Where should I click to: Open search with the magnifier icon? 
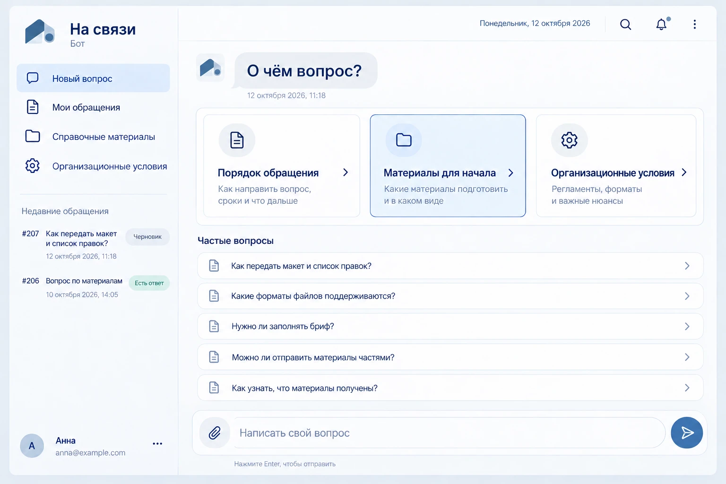point(625,24)
